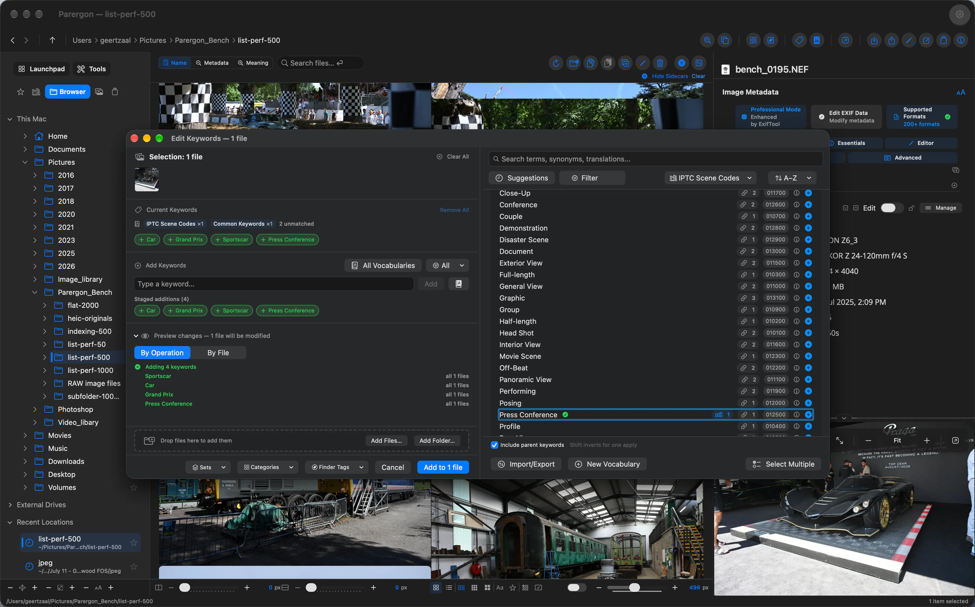
Task: Click the Type a keyword input field
Action: [274, 284]
